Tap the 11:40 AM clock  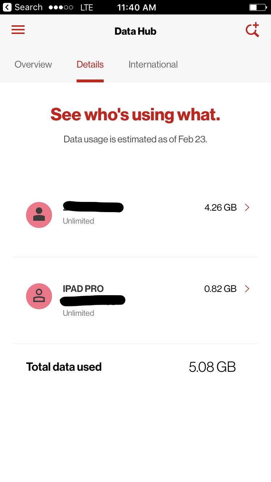click(x=137, y=7)
